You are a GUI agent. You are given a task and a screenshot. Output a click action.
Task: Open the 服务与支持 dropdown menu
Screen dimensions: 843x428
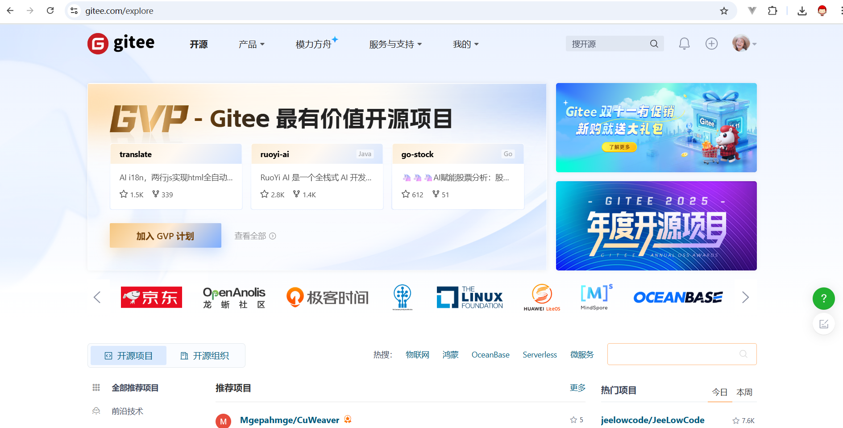(395, 44)
